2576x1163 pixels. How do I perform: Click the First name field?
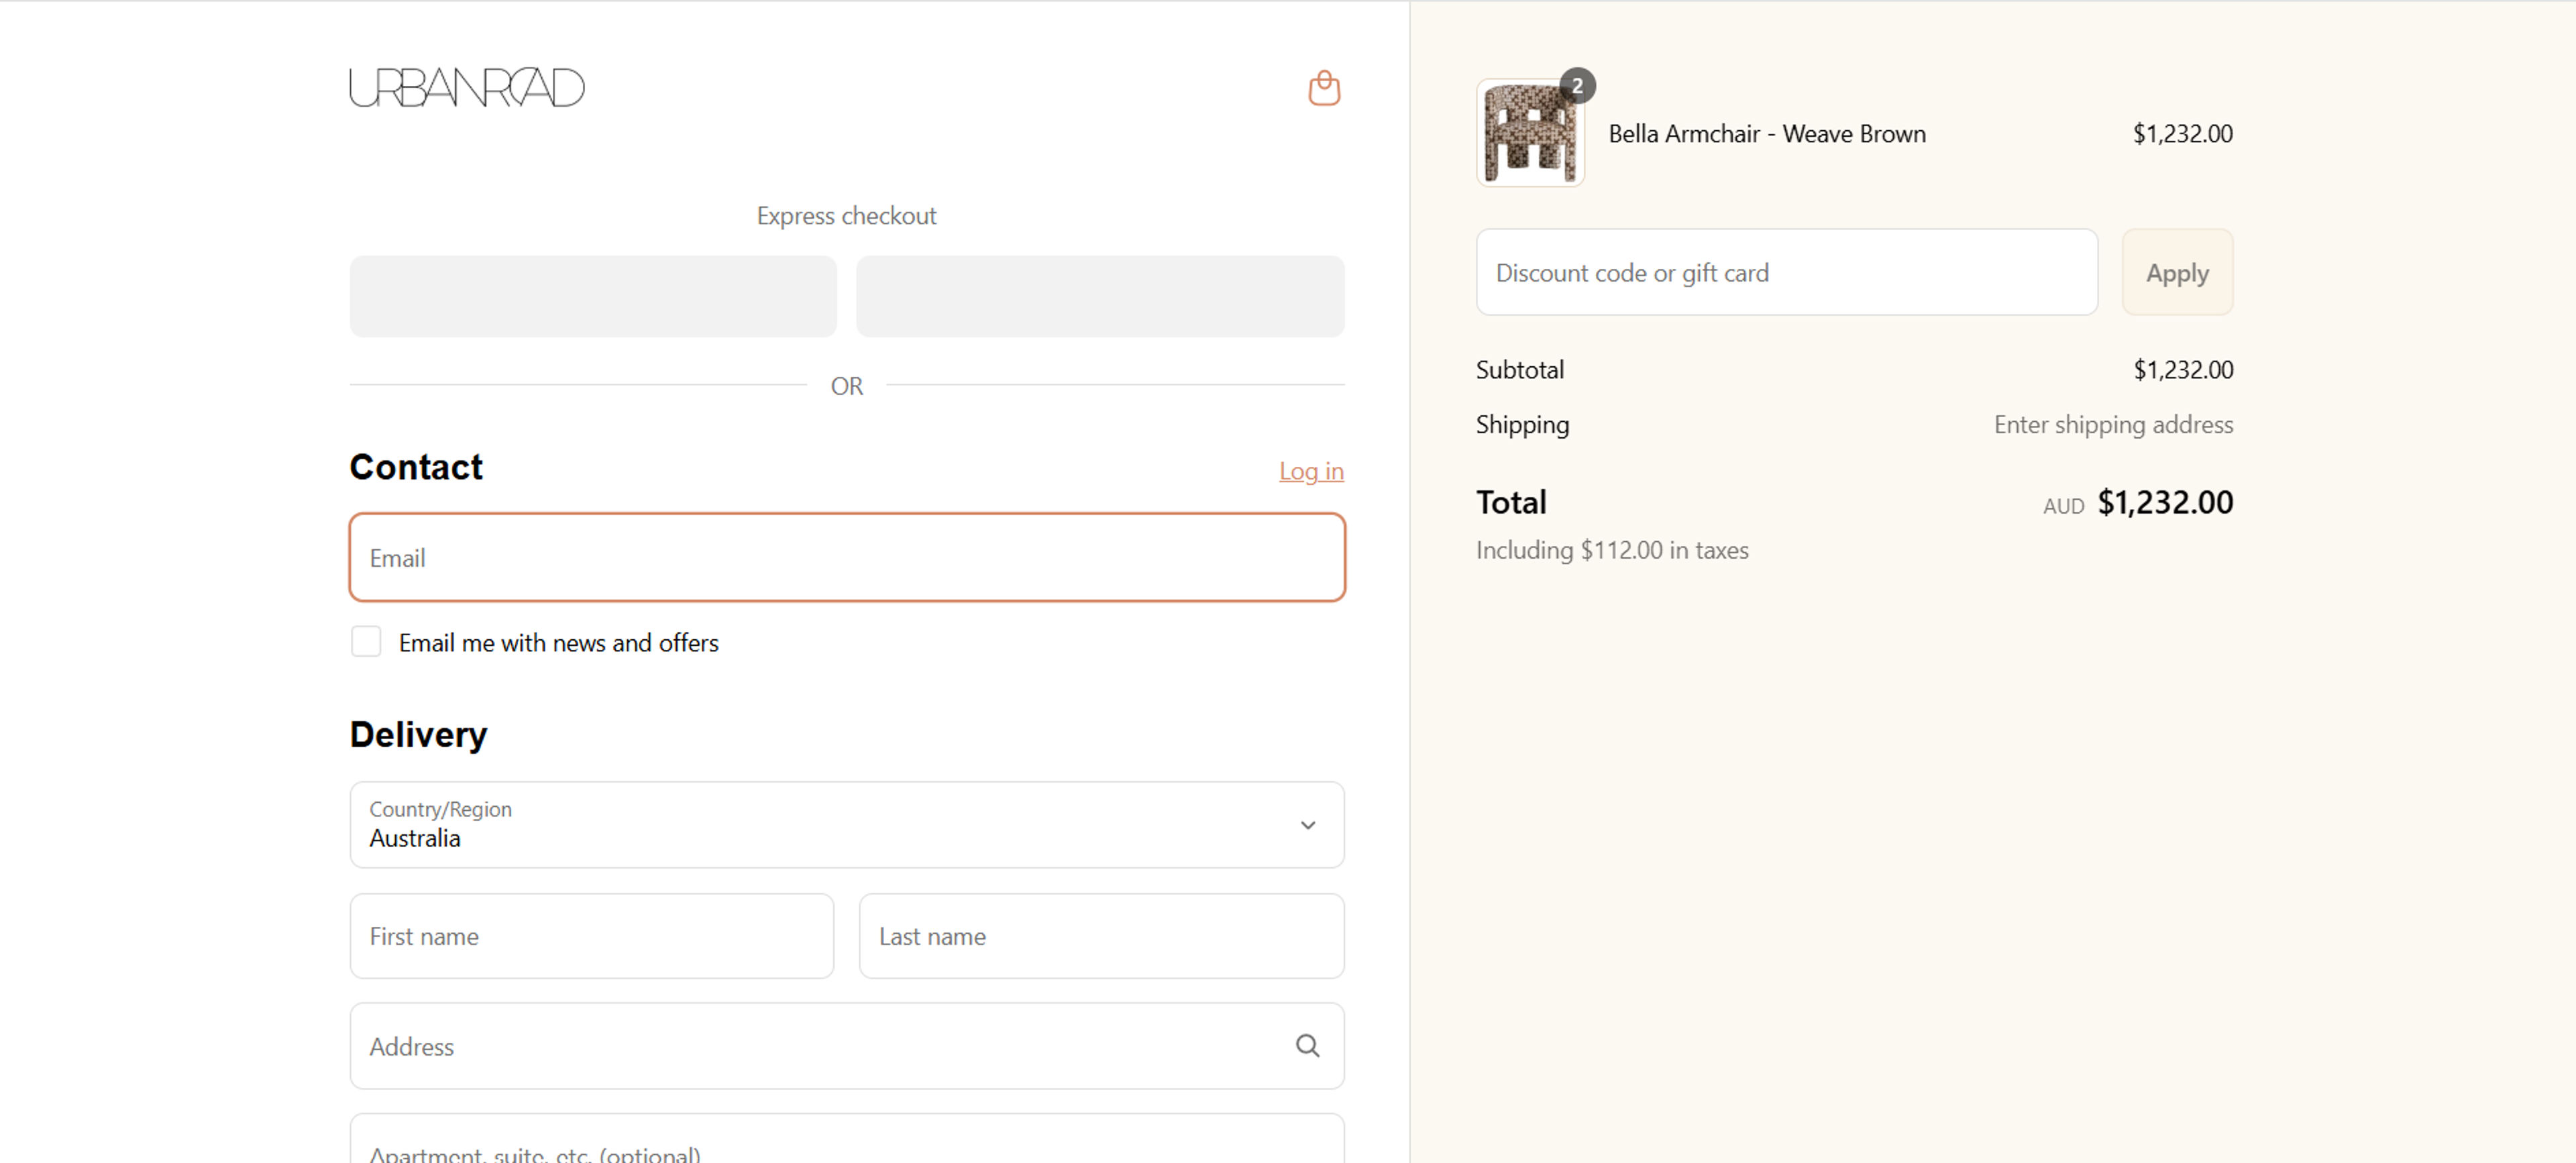(592, 936)
